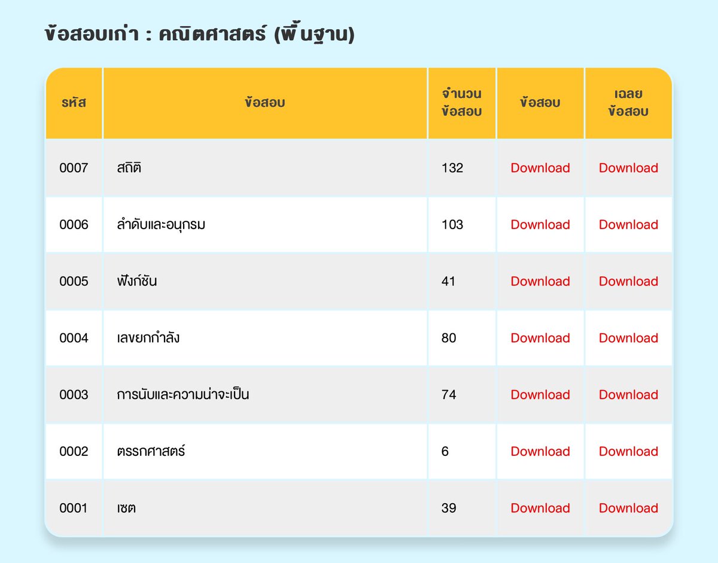Image resolution: width=718 pixels, height=563 pixels.
Task: Click the topic name สถิติ
Action: tap(129, 167)
